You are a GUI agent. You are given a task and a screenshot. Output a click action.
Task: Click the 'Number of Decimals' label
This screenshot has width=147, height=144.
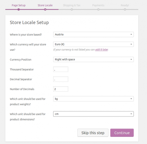tap(22, 89)
